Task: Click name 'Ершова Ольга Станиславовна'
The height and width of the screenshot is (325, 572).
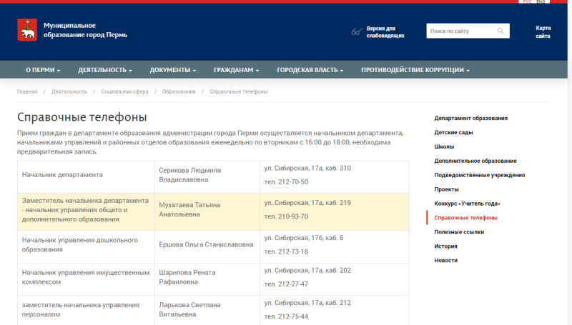Action: click(x=206, y=244)
